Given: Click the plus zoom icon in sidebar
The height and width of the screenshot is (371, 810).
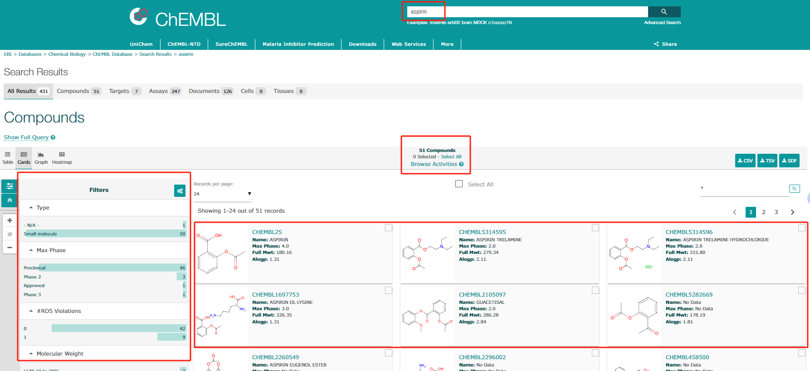Looking at the screenshot, I should [x=10, y=220].
